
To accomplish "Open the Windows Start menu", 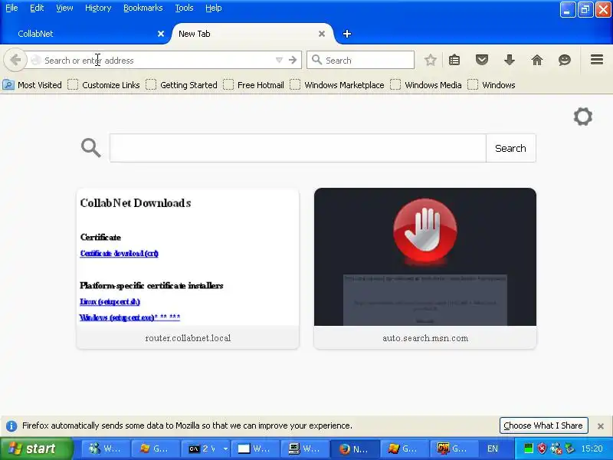I will [x=36, y=449].
